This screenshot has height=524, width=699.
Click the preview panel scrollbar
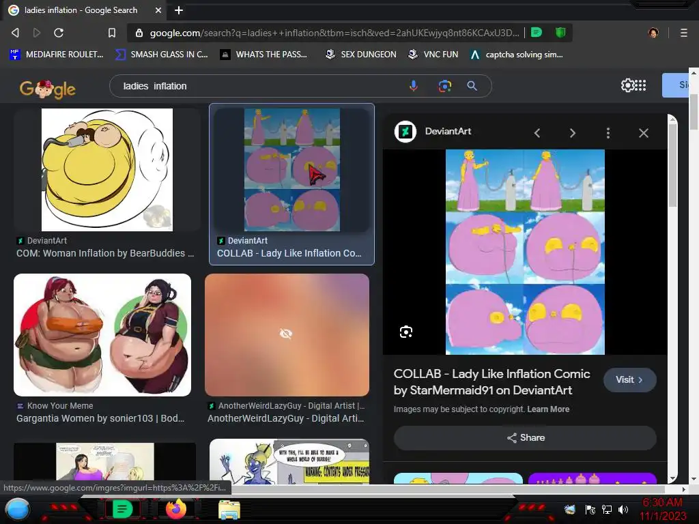672,165
